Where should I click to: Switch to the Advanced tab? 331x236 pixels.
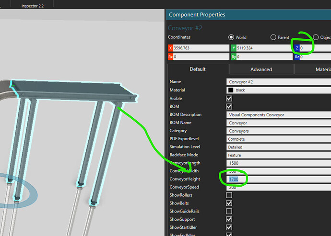click(261, 69)
